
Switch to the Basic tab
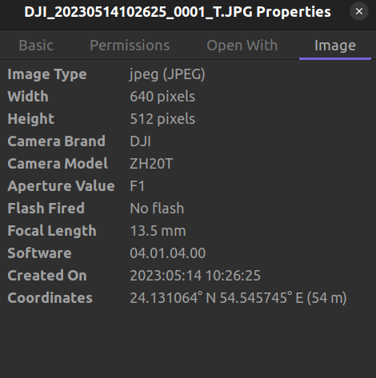(36, 46)
